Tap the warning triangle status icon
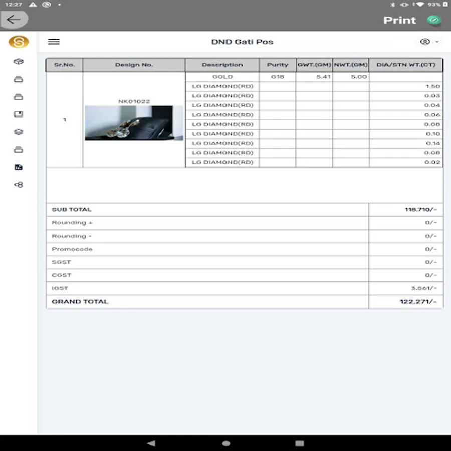The width and height of the screenshot is (451, 451). pos(33,5)
